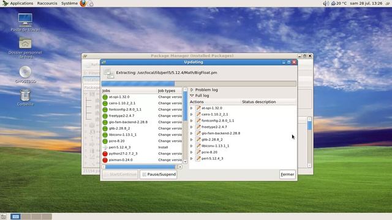The image size is (392, 220).
Task: Select freetype2-2.4.7 text in Actions log
Action: (x=214, y=127)
